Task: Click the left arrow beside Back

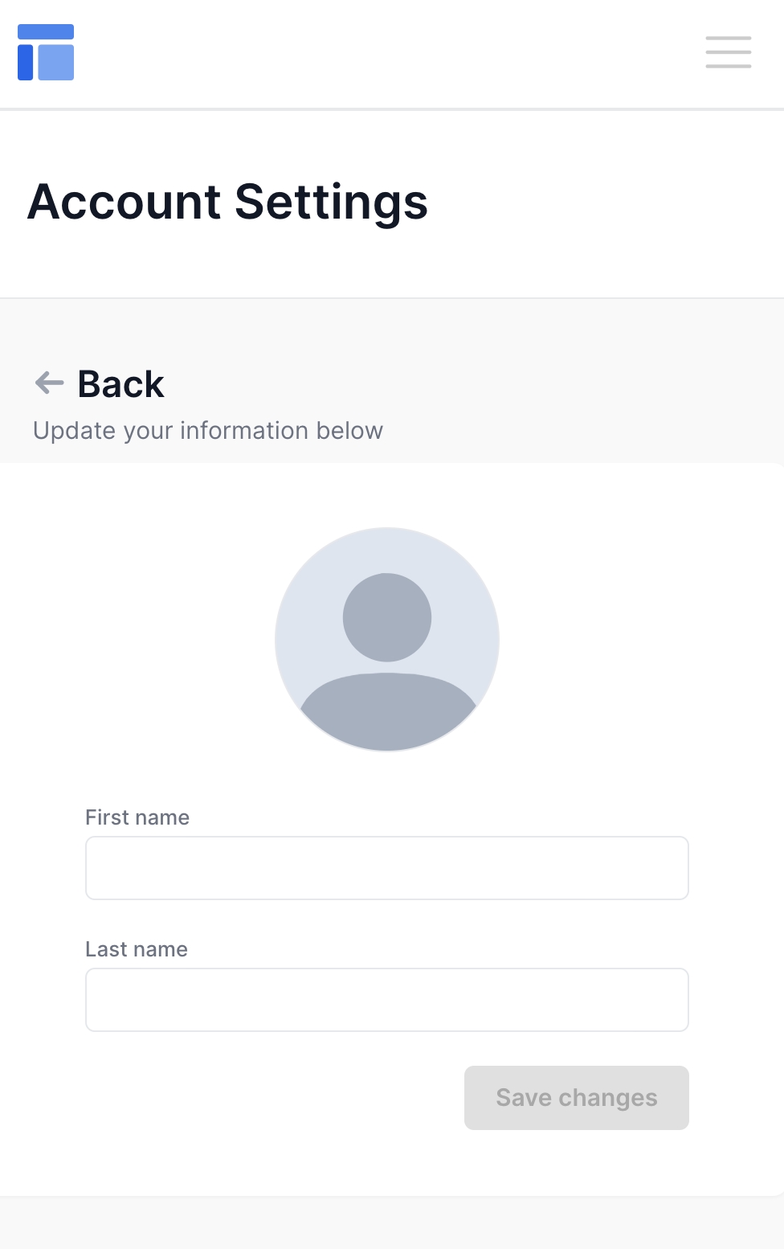Action: pos(49,383)
